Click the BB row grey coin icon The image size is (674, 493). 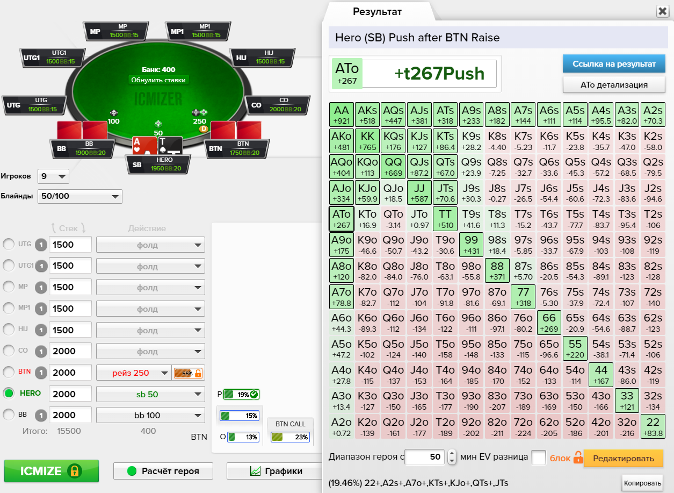(41, 415)
